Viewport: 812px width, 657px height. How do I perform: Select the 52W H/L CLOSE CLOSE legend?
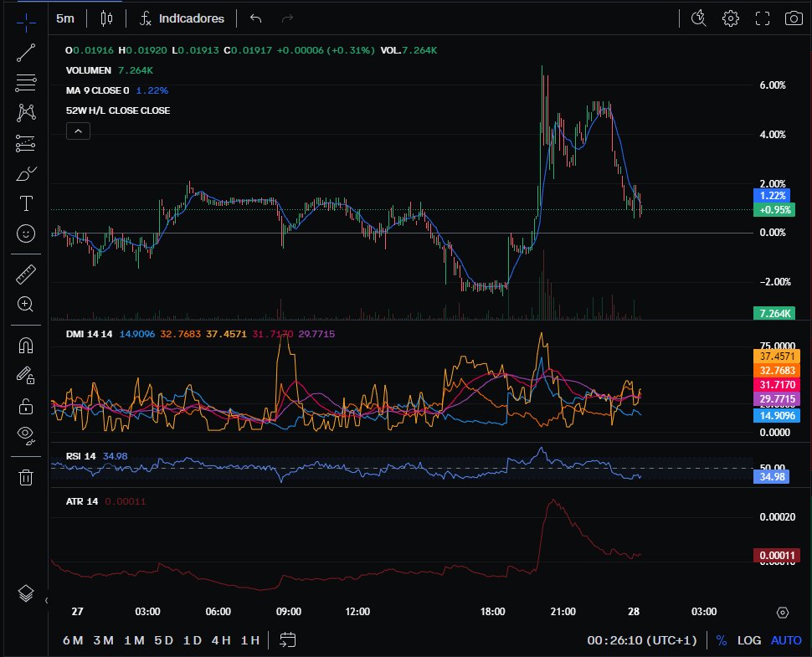(x=118, y=110)
